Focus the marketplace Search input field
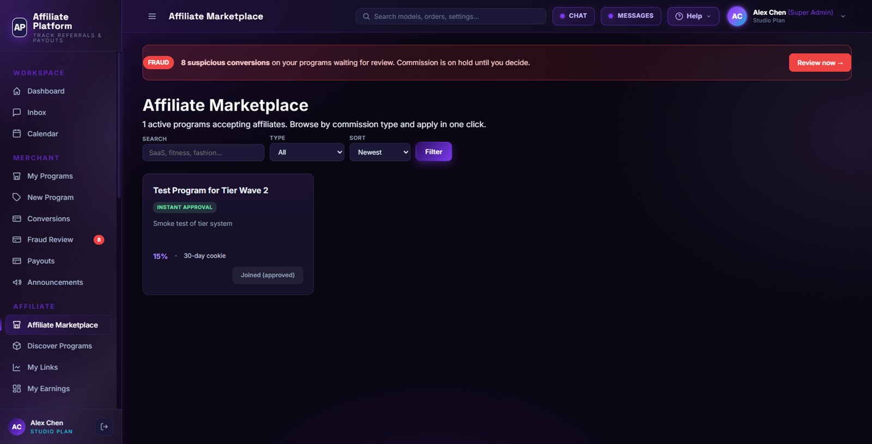Viewport: 872px width, 444px height. click(x=203, y=153)
